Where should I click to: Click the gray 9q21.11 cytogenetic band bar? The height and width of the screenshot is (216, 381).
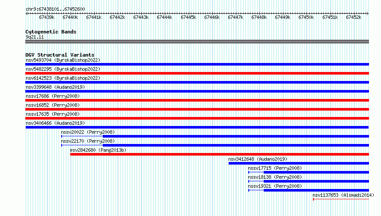[x=197, y=42]
